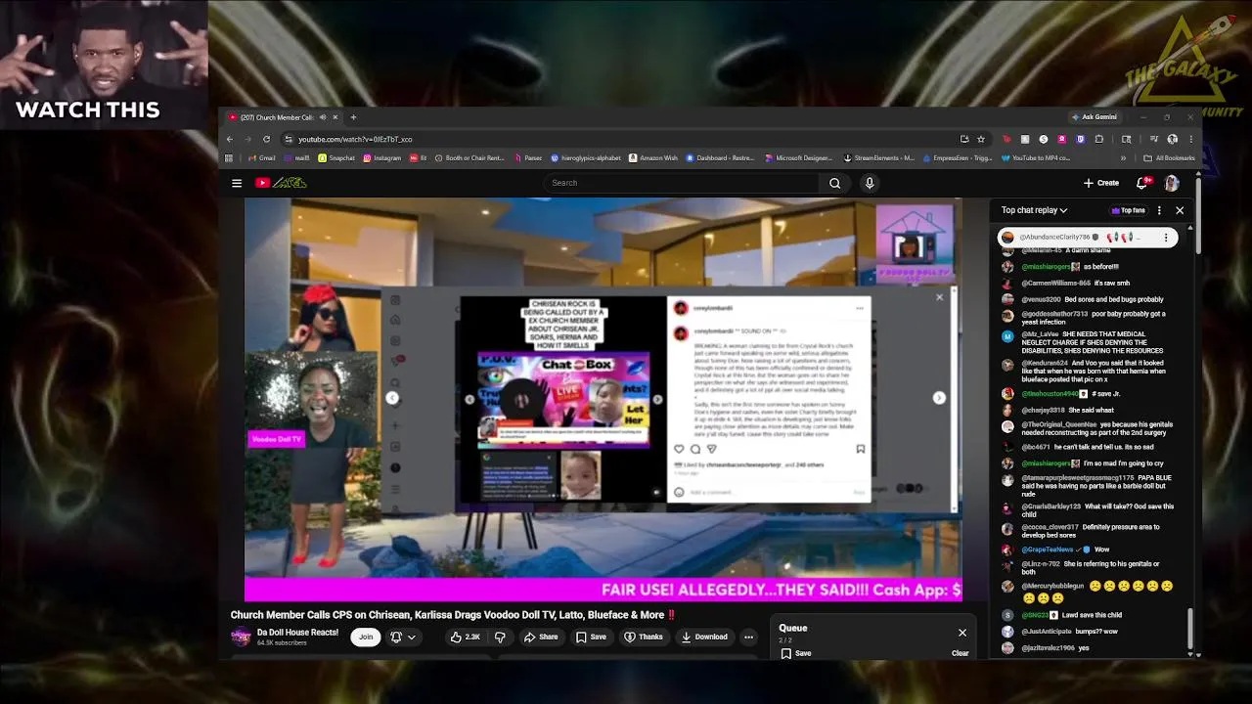This screenshot has width=1252, height=704.
Task: Open Da Doll House Reacts channel avatar
Action: pyautogui.click(x=241, y=637)
